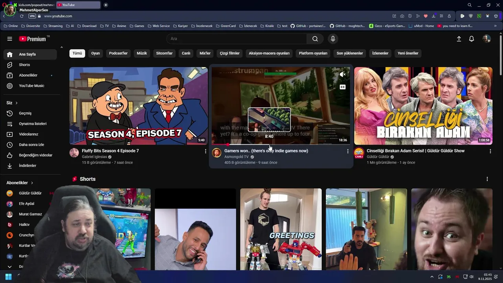Open GitHub - portainer bookmark

(x=308, y=26)
